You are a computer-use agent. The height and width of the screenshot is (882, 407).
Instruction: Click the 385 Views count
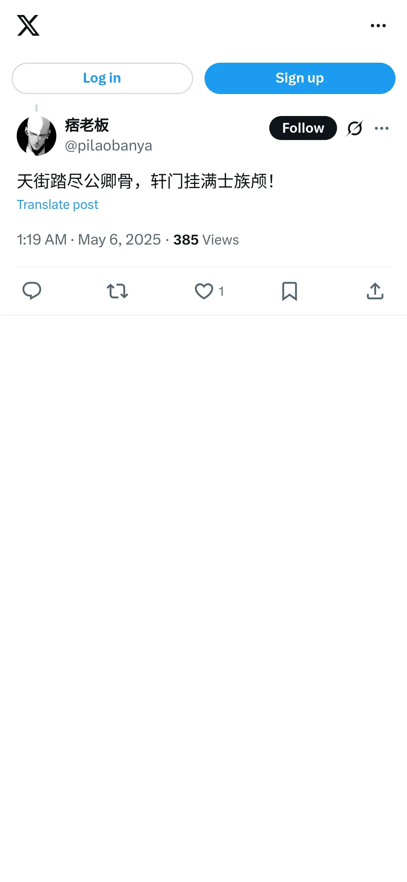(x=206, y=240)
